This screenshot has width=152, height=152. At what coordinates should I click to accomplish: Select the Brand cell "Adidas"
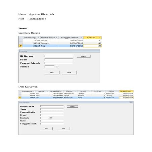tap(84, 96)
